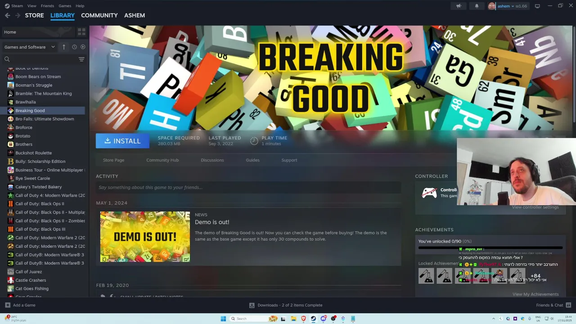Click the activity comment input field
576x324 pixels.
[x=248, y=187]
